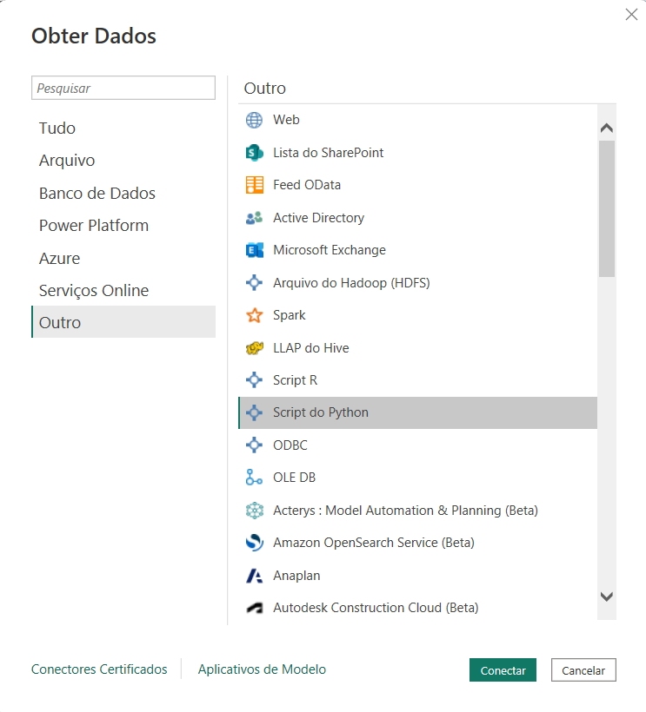Click the Amazon OpenSearch Service icon

[254, 543]
